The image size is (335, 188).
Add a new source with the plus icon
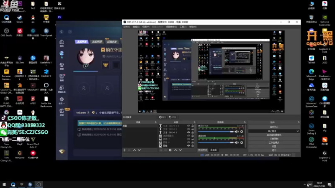pos(161,150)
